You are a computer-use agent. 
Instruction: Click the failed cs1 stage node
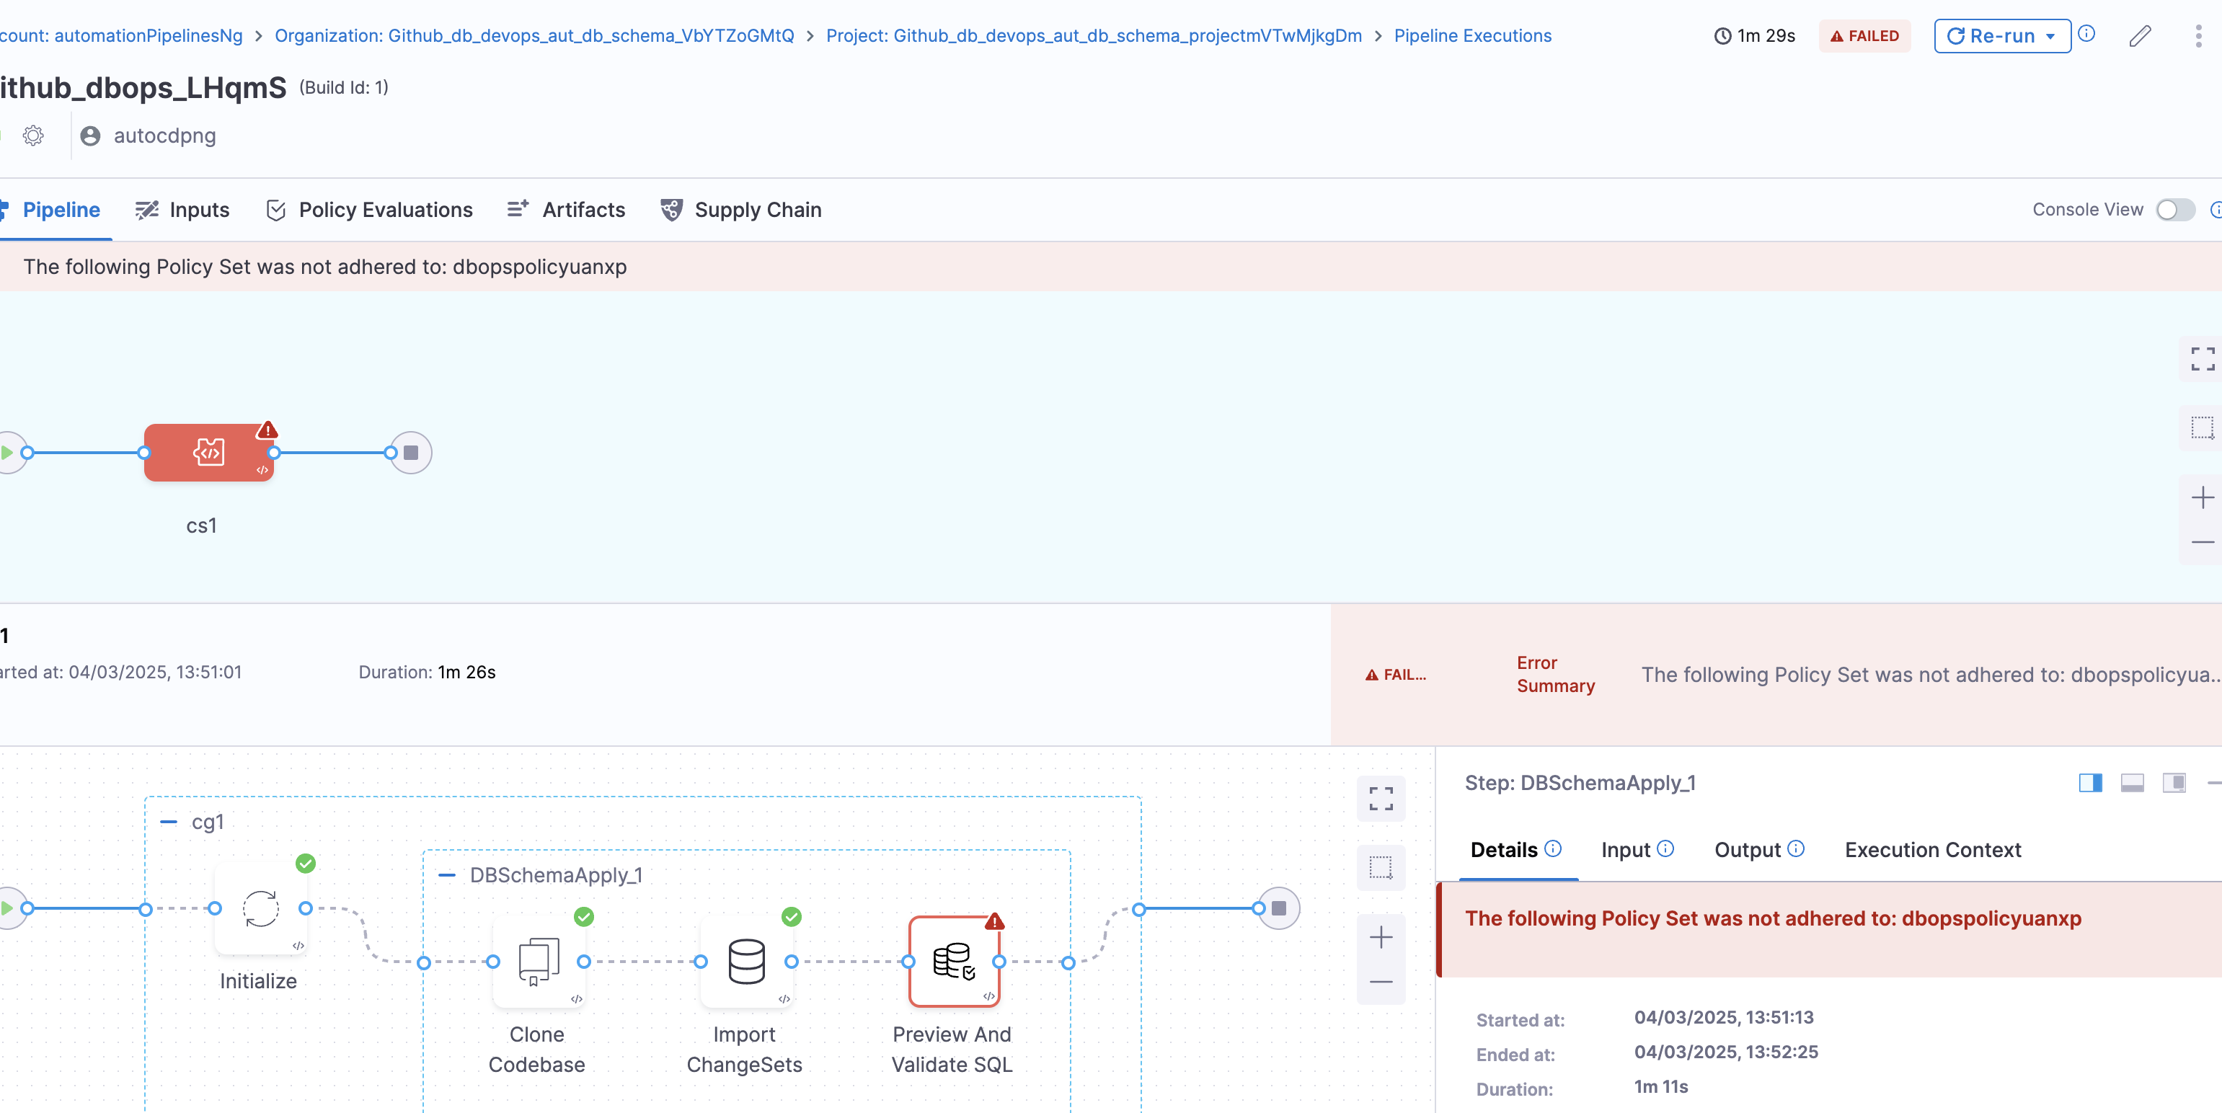coord(209,452)
